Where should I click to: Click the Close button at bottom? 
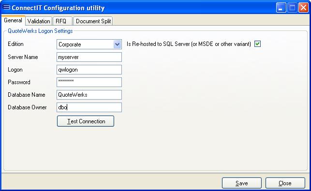pos(285,183)
